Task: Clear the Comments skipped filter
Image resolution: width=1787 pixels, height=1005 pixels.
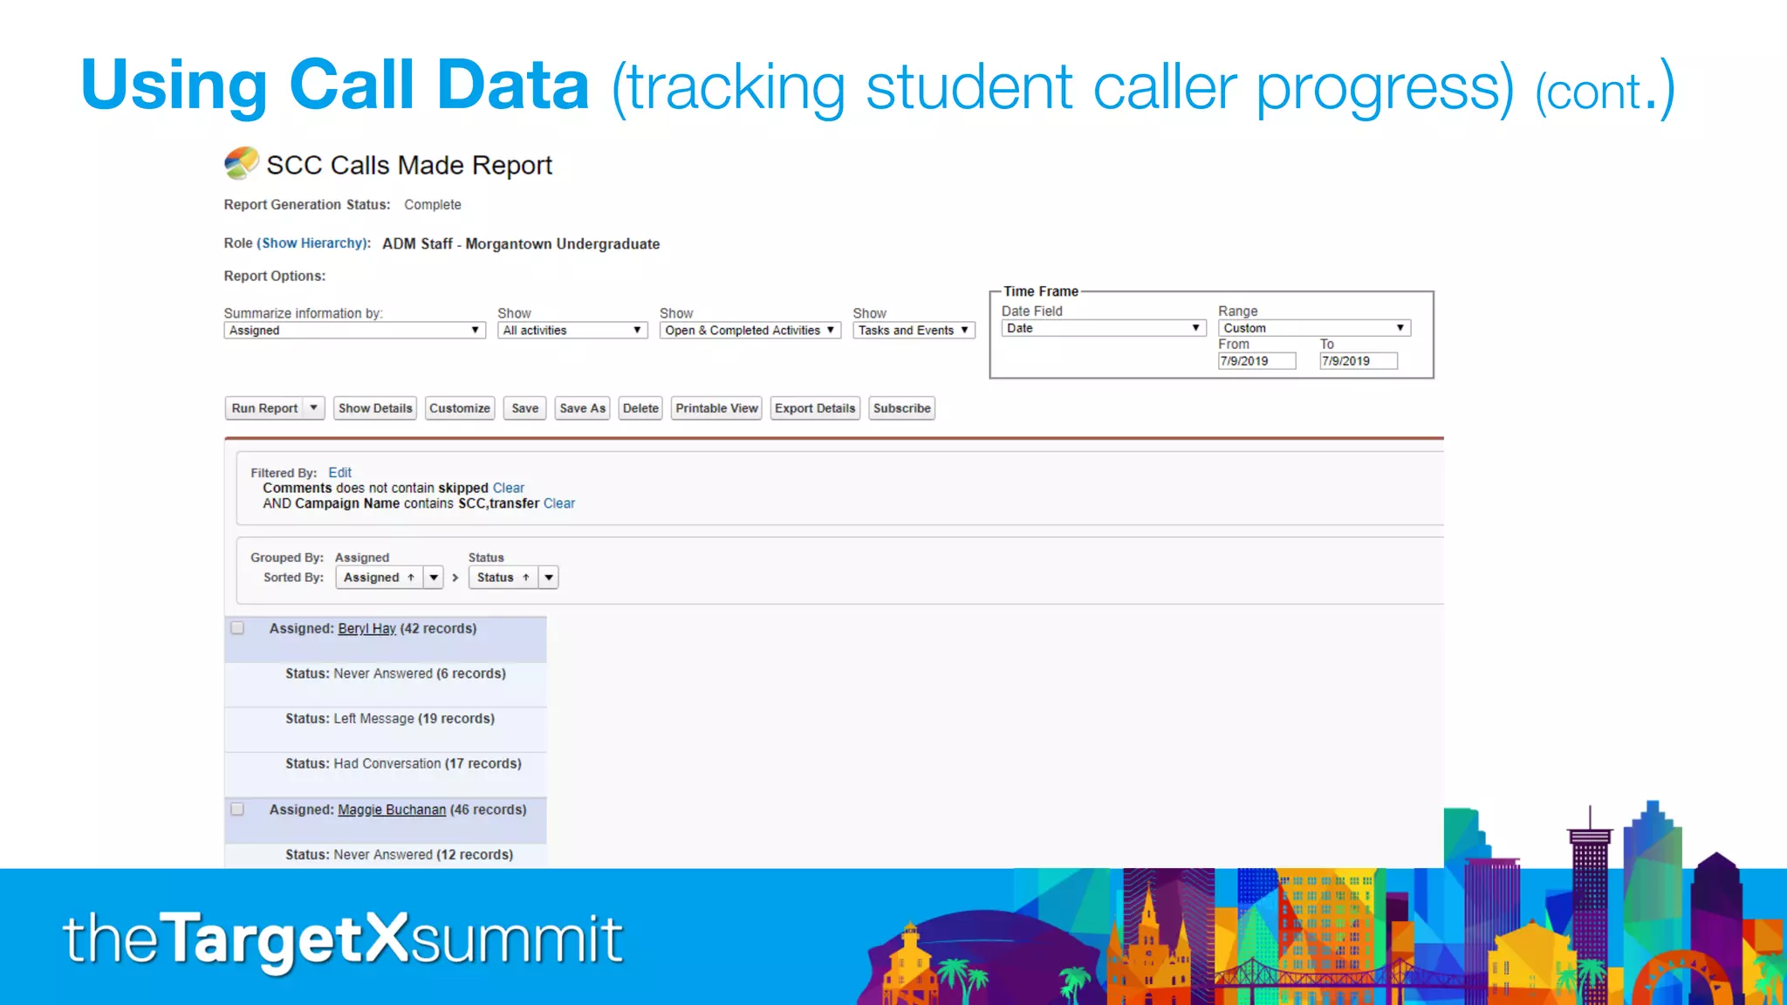Action: (x=508, y=489)
